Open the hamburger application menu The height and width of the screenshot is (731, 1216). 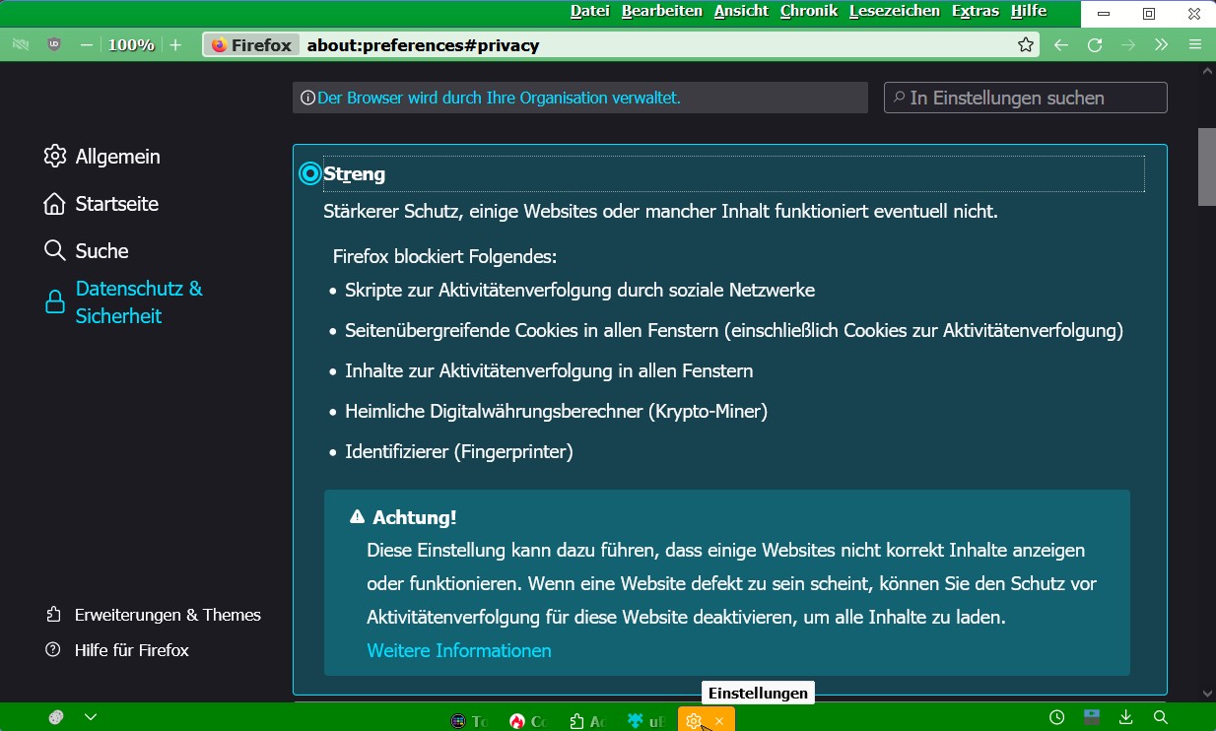click(1195, 44)
